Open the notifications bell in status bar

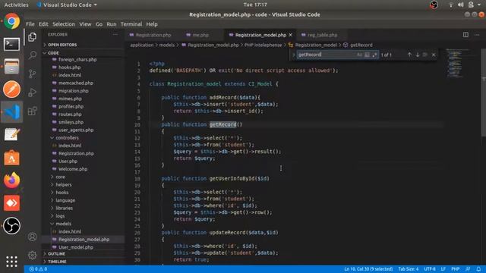pyautogui.click(x=478, y=269)
